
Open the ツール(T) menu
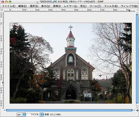95,6
